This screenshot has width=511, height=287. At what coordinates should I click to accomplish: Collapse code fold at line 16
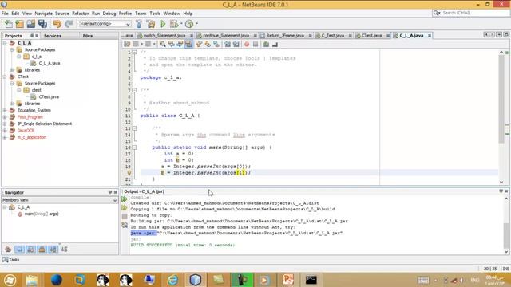coord(134,147)
